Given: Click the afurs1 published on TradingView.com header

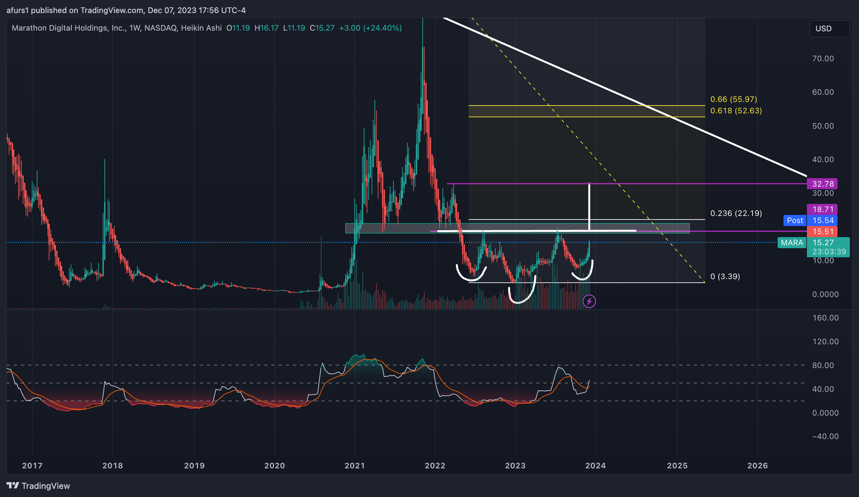Looking at the screenshot, I should (x=126, y=10).
